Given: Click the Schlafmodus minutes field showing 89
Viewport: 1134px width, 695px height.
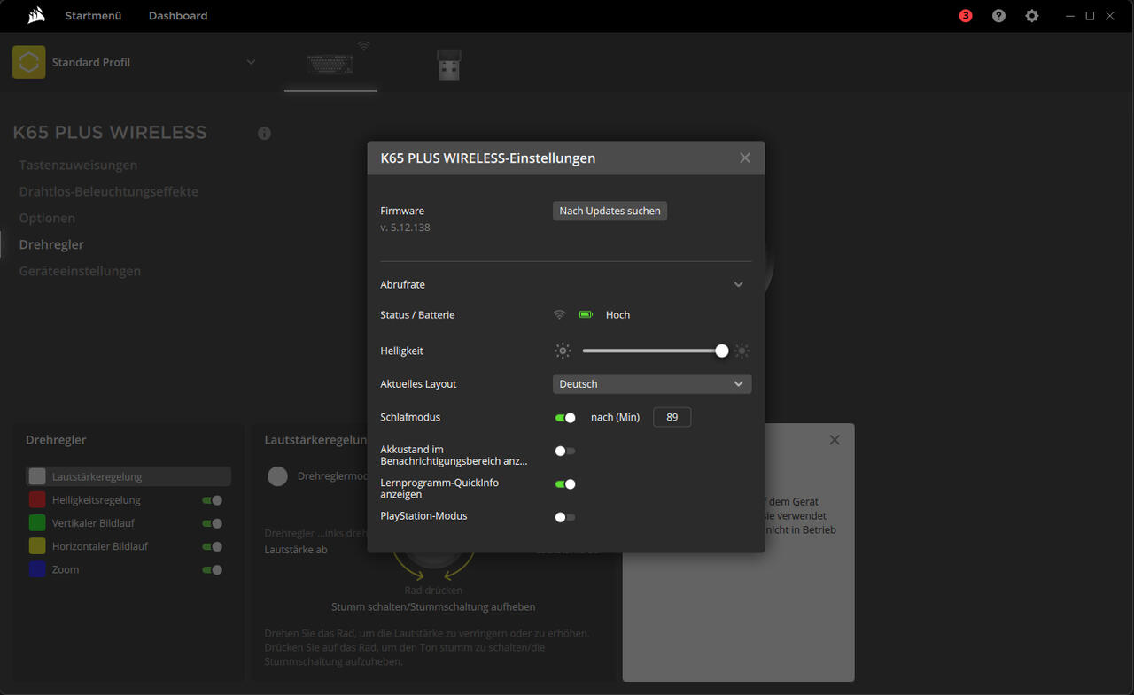Looking at the screenshot, I should (672, 417).
